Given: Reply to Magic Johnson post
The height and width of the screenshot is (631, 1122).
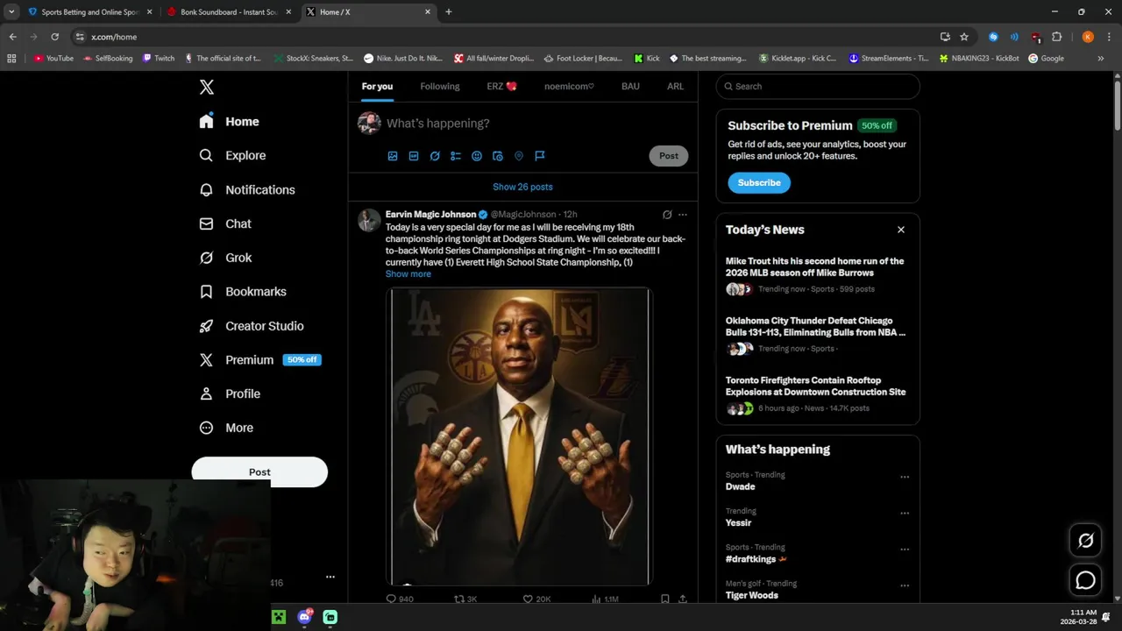Looking at the screenshot, I should click(400, 599).
